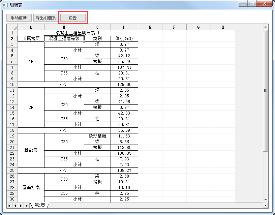Viewport: 275px width, 215px height.
Task: Click the C30 cell in the 1F group
Action: [x=64, y=59]
